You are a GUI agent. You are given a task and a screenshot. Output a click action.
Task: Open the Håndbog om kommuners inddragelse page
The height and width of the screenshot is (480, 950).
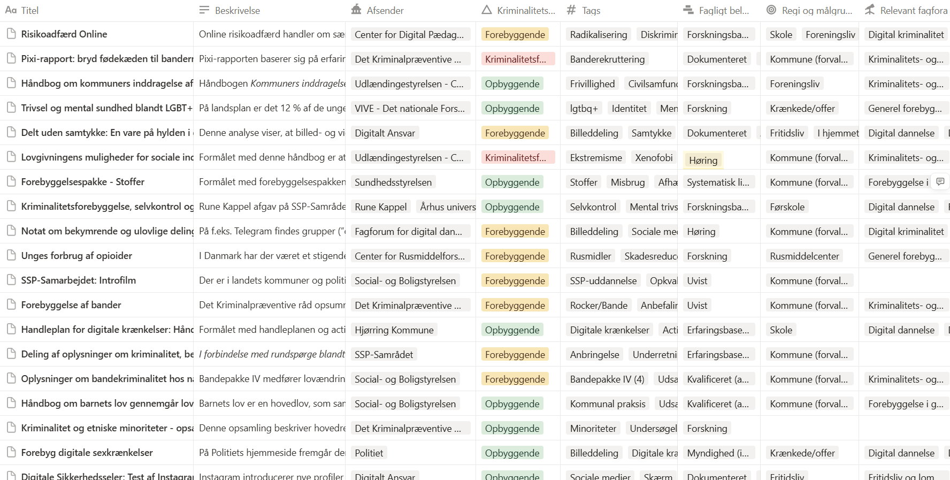[x=107, y=83]
